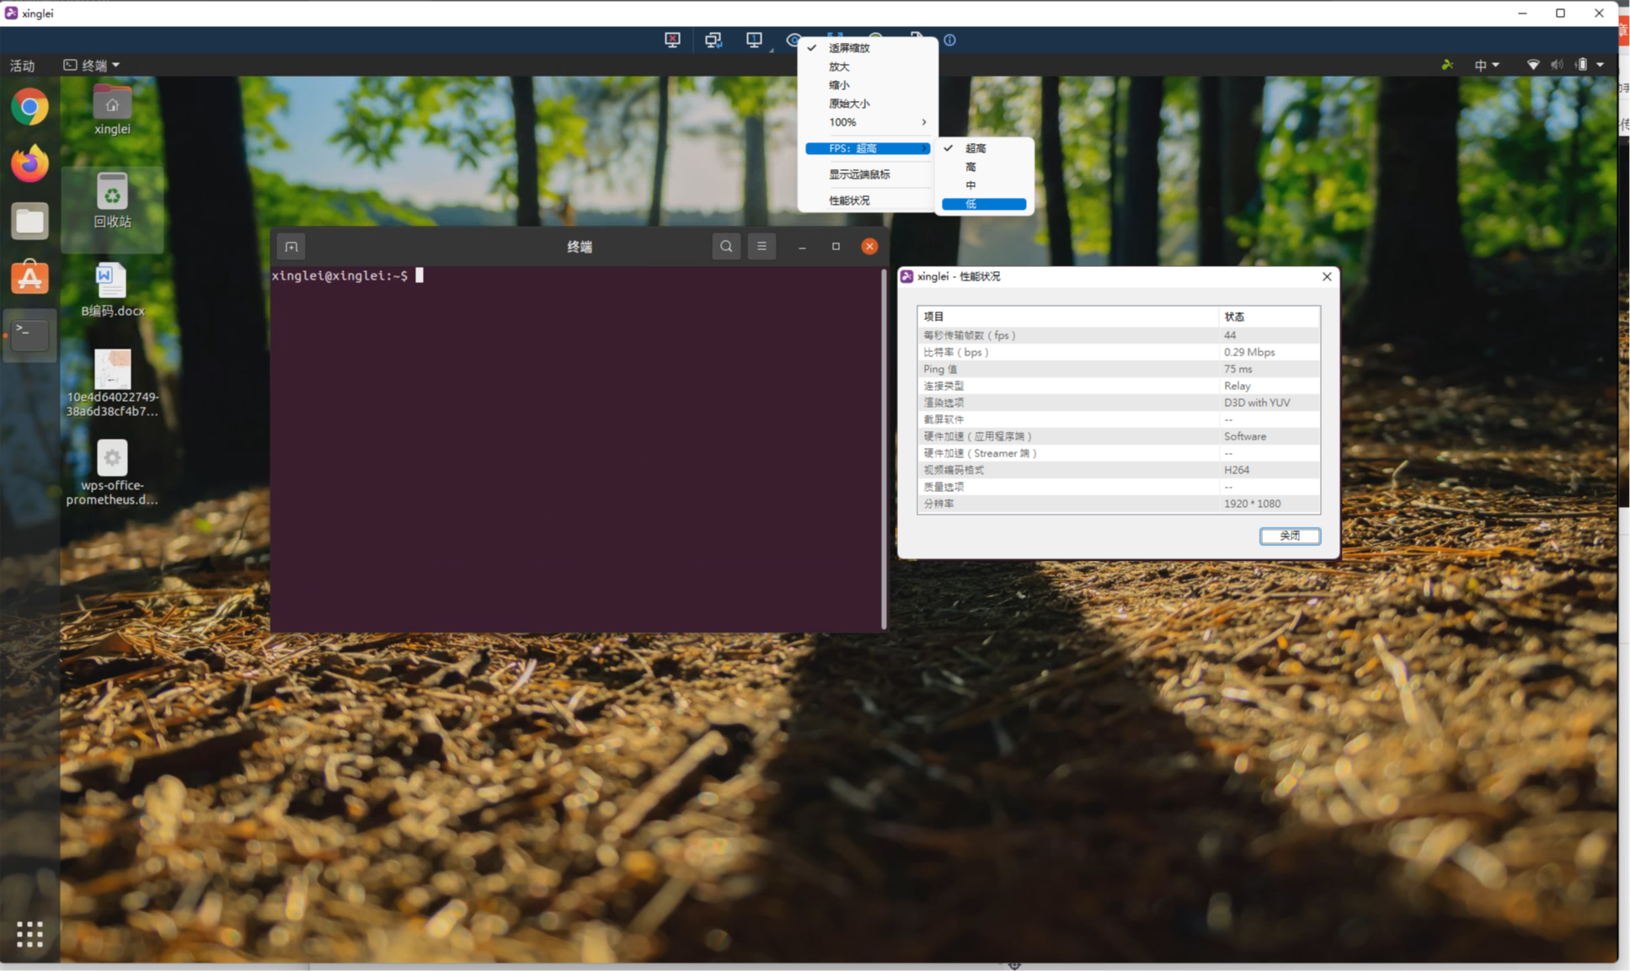
Task: Click the 0.29 Mbps value
Action: (1249, 352)
